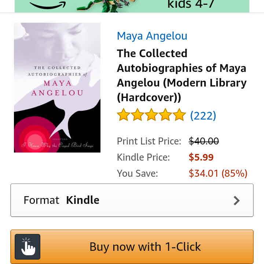Open the kids 4-7 ad banner text
Viewport: 264px width, 264px height.
[191, 4]
